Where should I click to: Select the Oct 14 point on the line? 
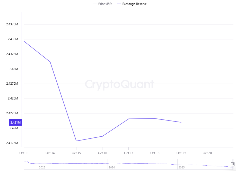(x=50, y=62)
